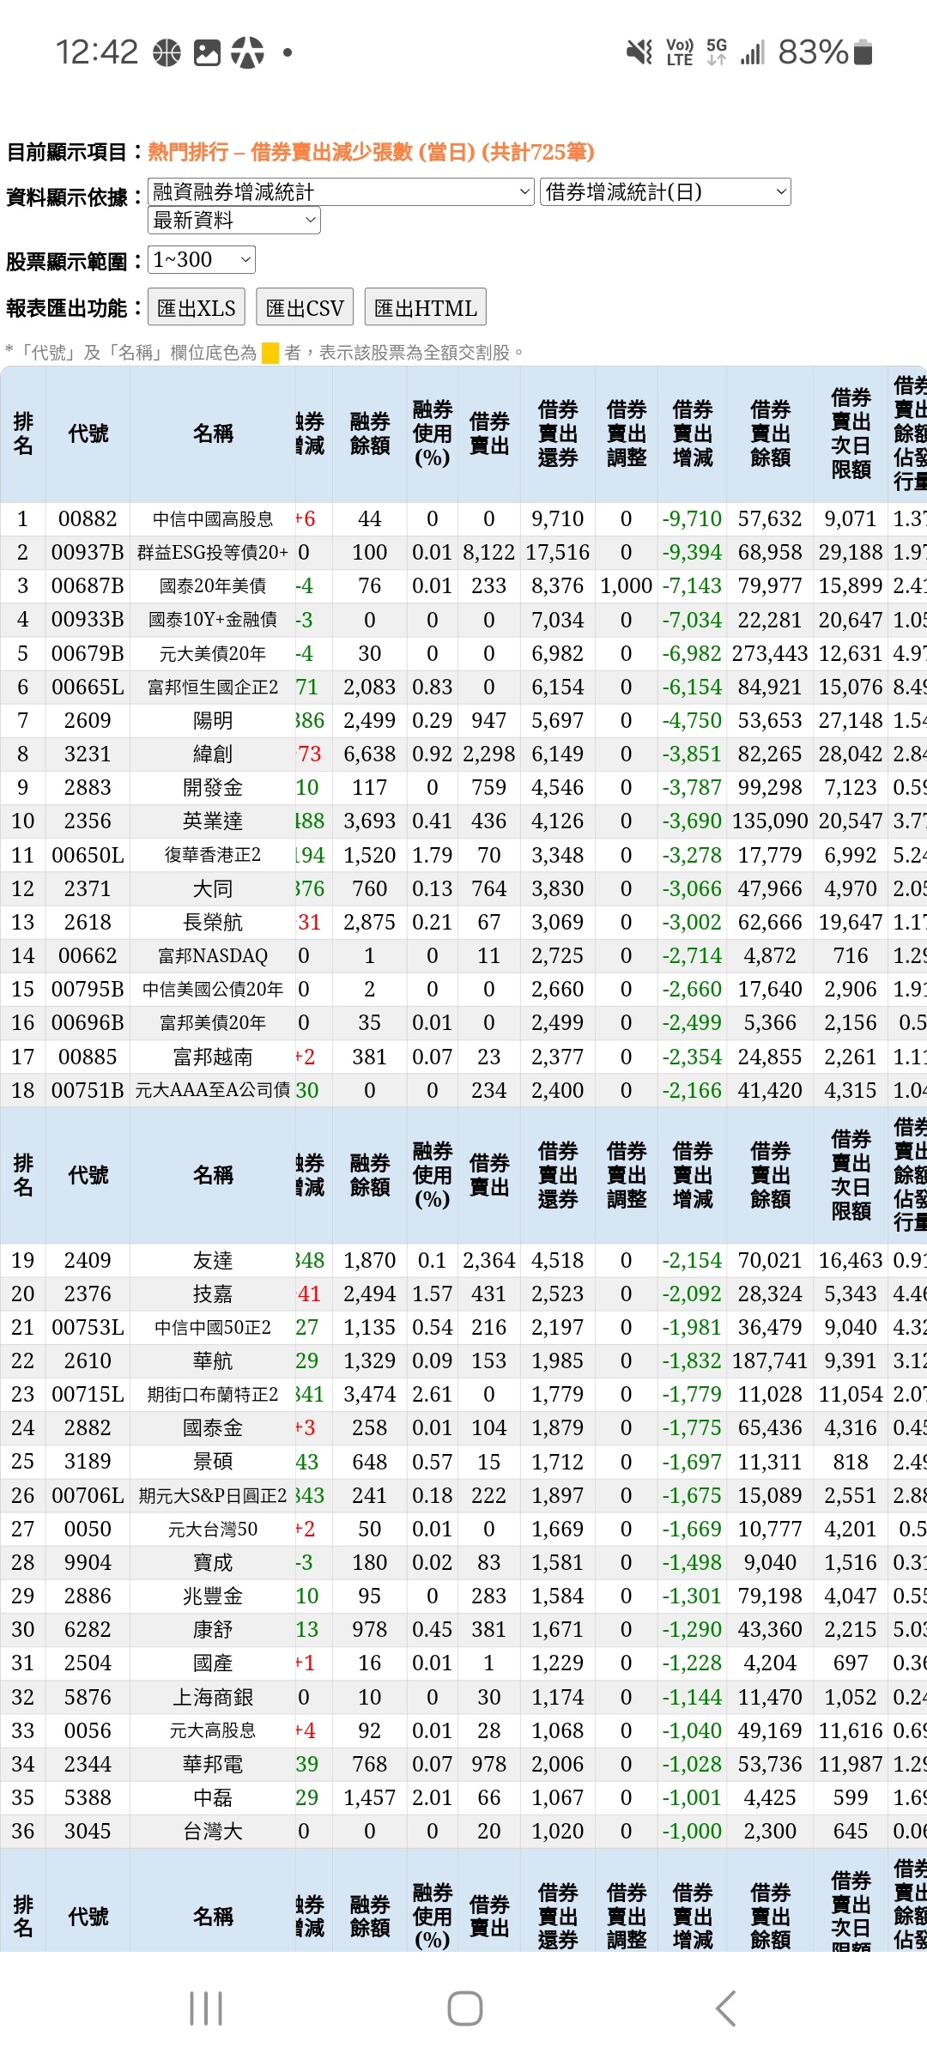Open stock 富邦NASDAQ link
Screen dimensions: 927x2060
[x=213, y=956]
